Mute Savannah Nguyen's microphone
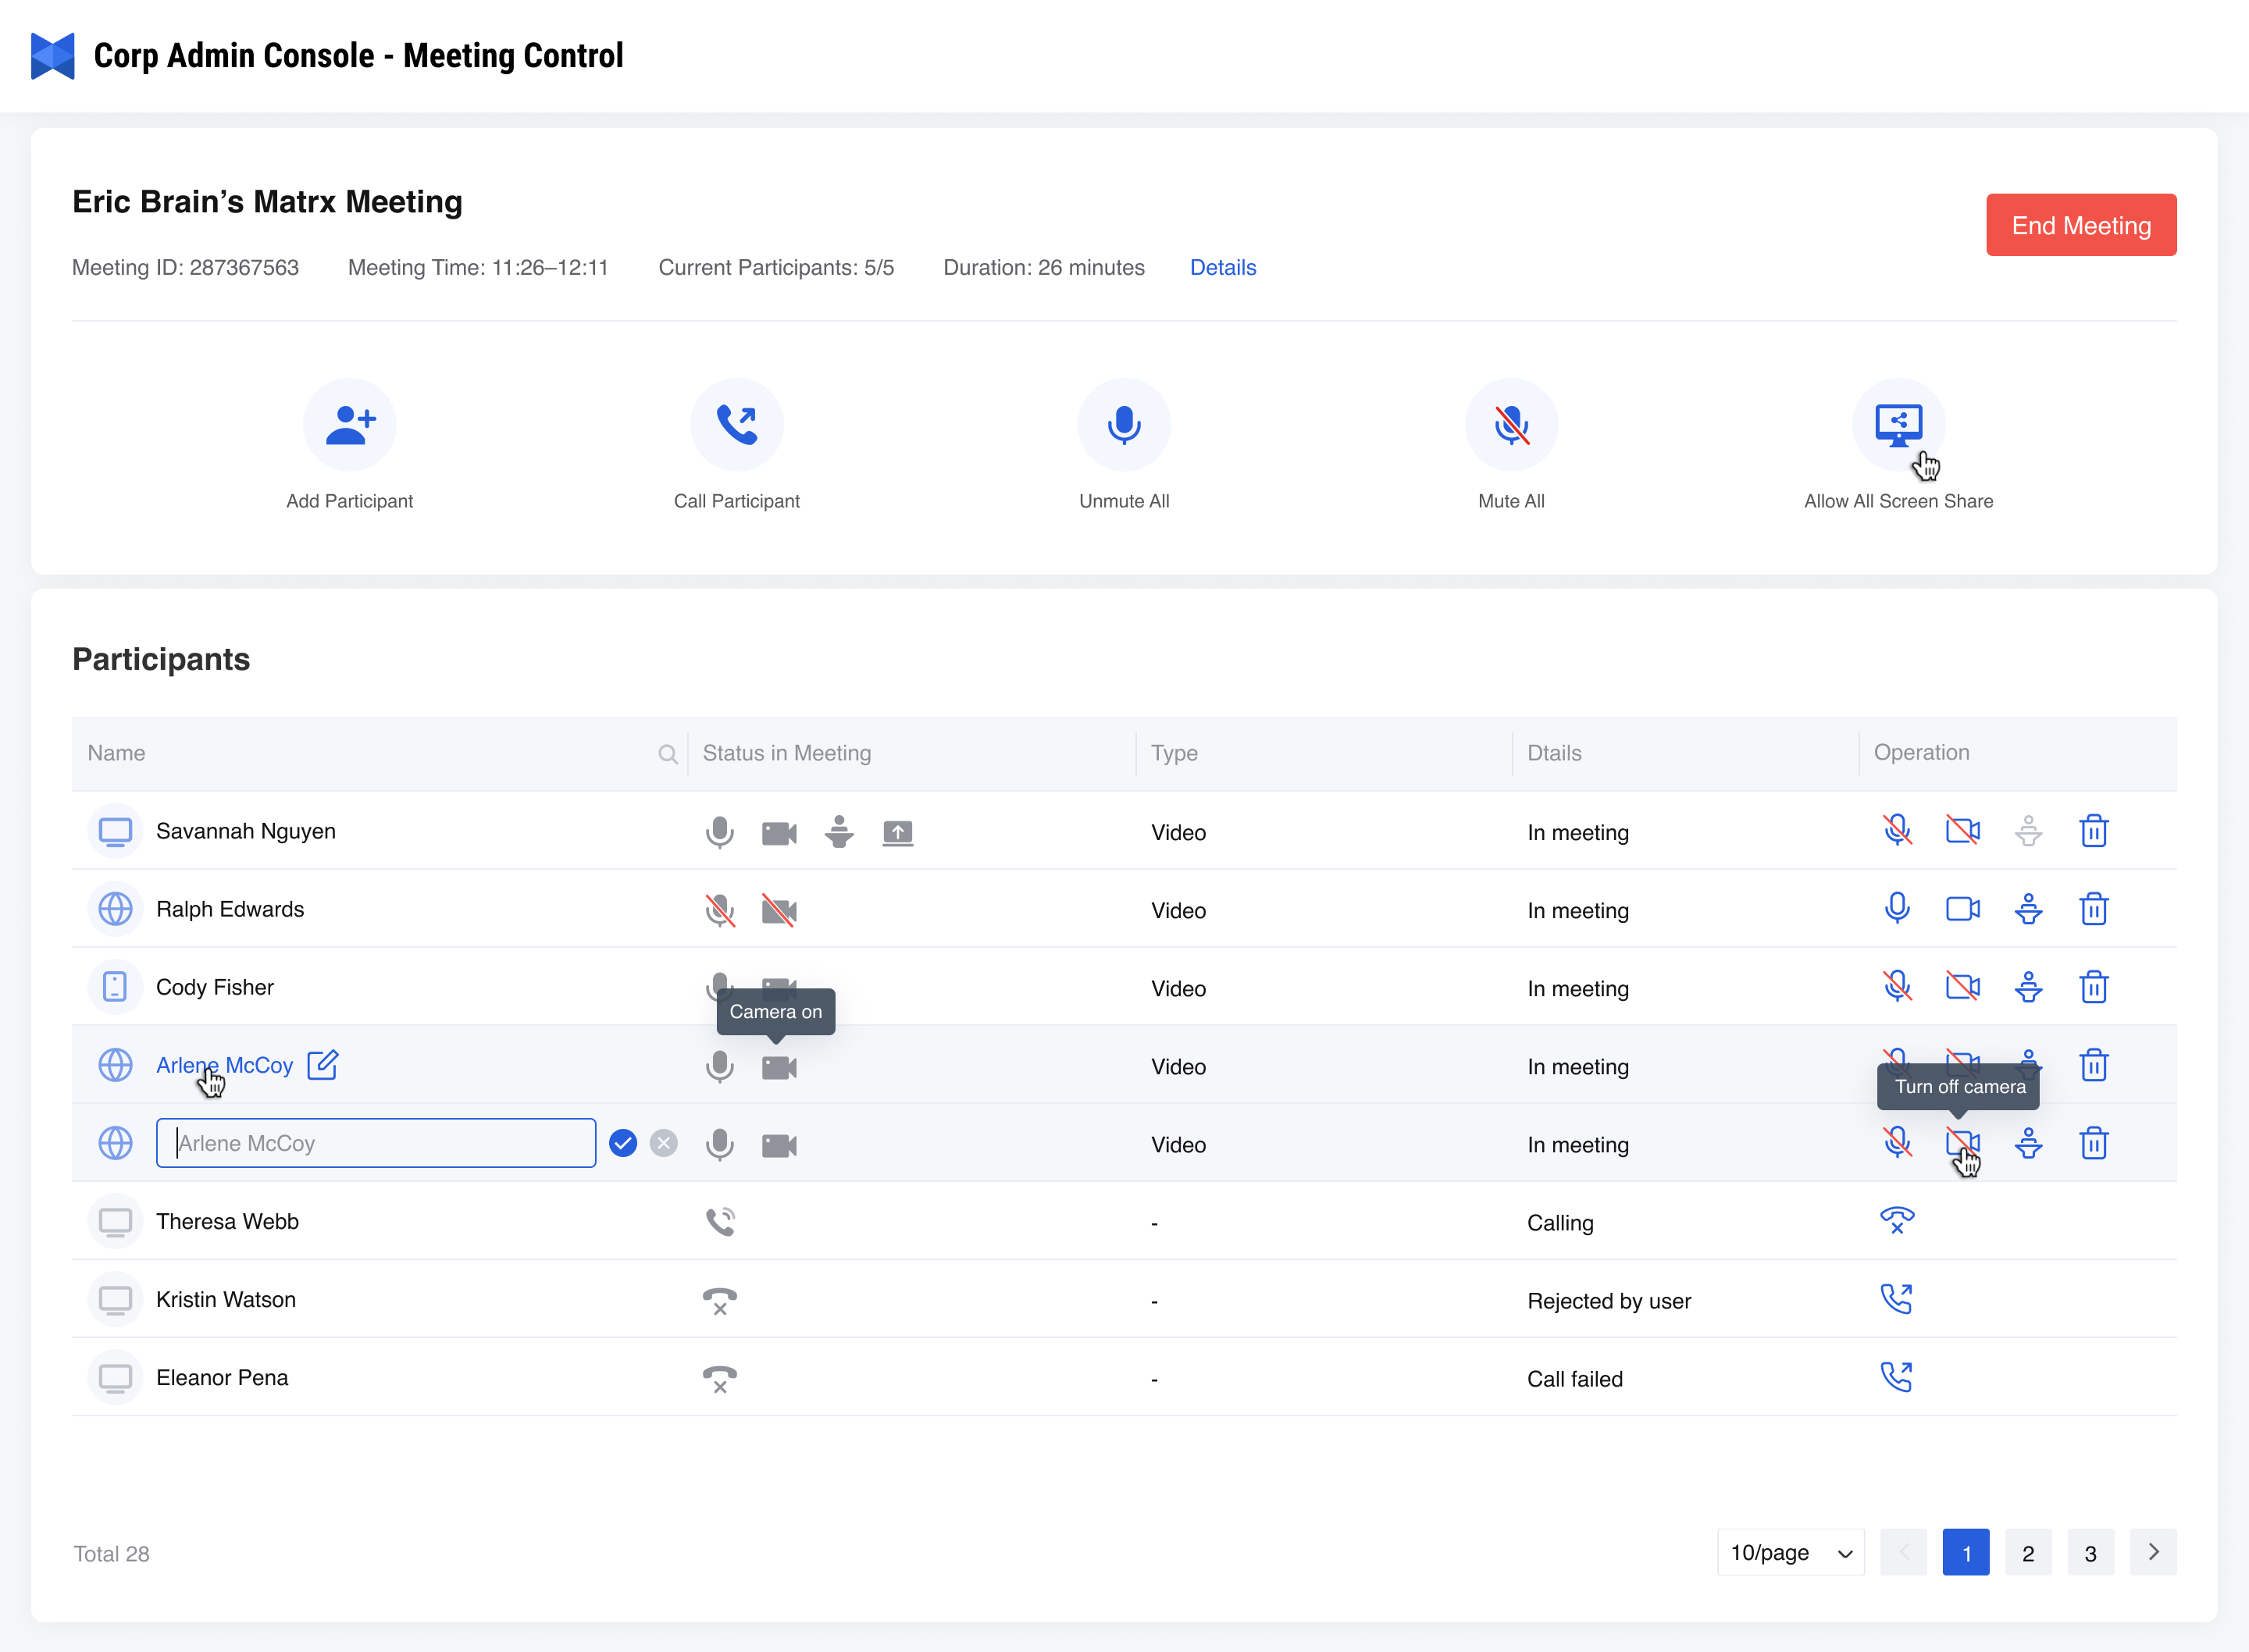The width and height of the screenshot is (2249, 1652). click(1896, 831)
